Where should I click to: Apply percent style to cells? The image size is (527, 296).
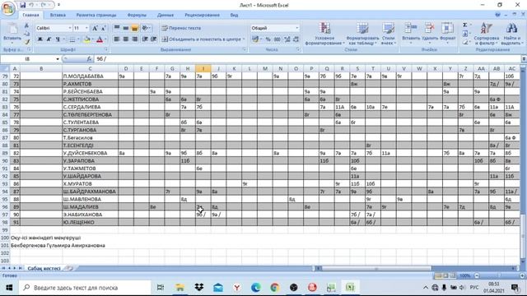point(268,39)
